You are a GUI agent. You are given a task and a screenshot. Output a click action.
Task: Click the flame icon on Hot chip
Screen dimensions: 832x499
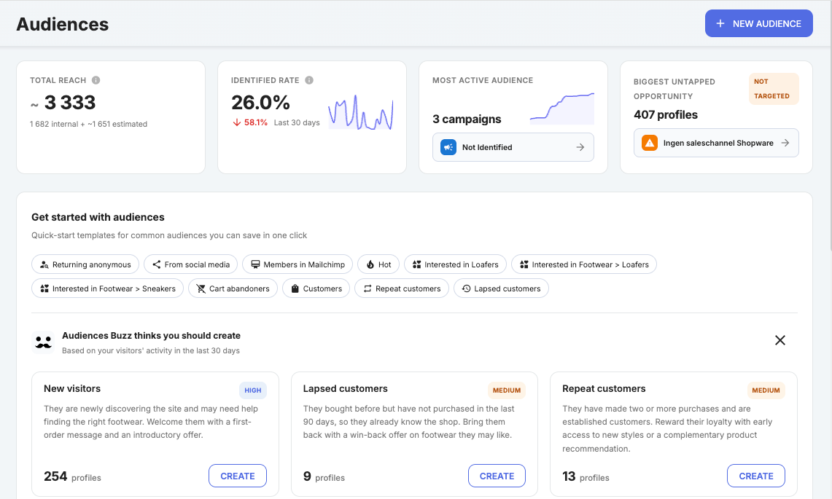(x=370, y=264)
